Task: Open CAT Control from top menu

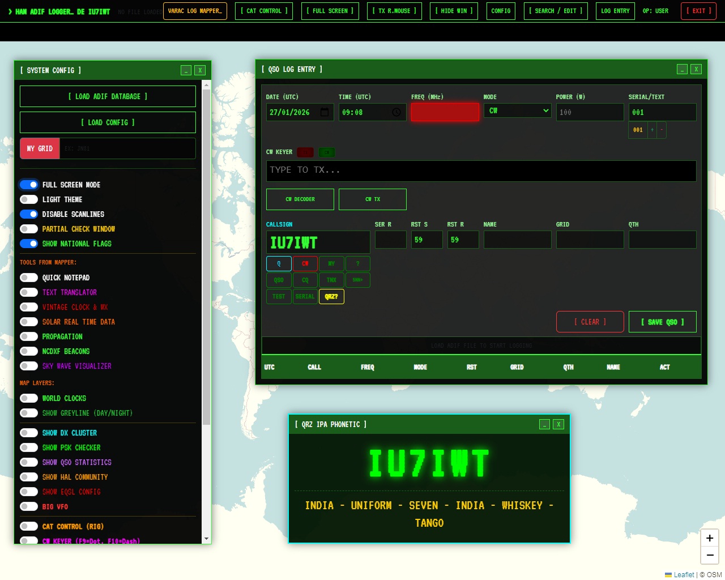Action: click(264, 11)
